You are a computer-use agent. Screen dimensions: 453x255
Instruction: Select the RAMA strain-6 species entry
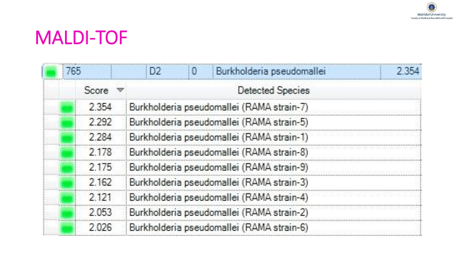pos(219,228)
